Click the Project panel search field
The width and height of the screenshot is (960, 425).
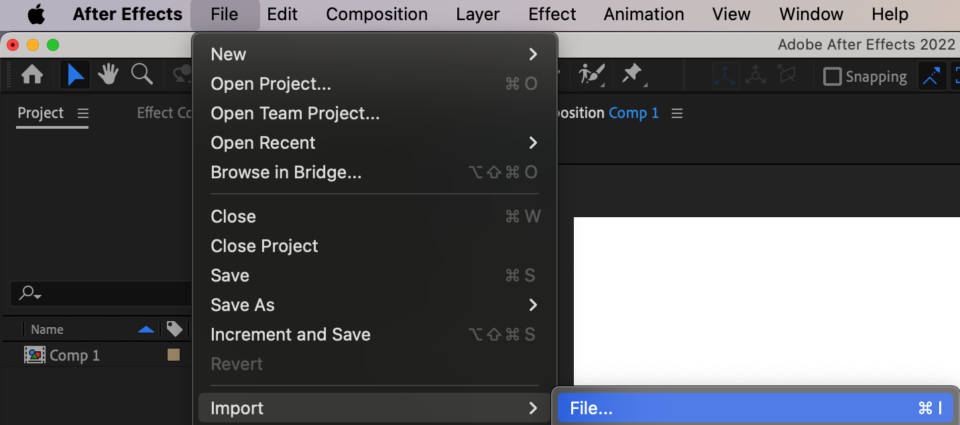[101, 294]
